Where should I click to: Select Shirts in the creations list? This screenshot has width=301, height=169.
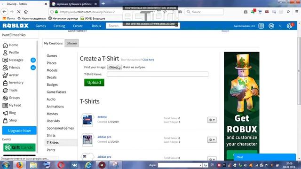[51, 135]
